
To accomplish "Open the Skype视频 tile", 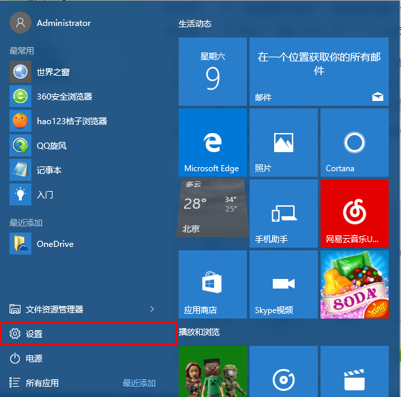I will (284, 284).
